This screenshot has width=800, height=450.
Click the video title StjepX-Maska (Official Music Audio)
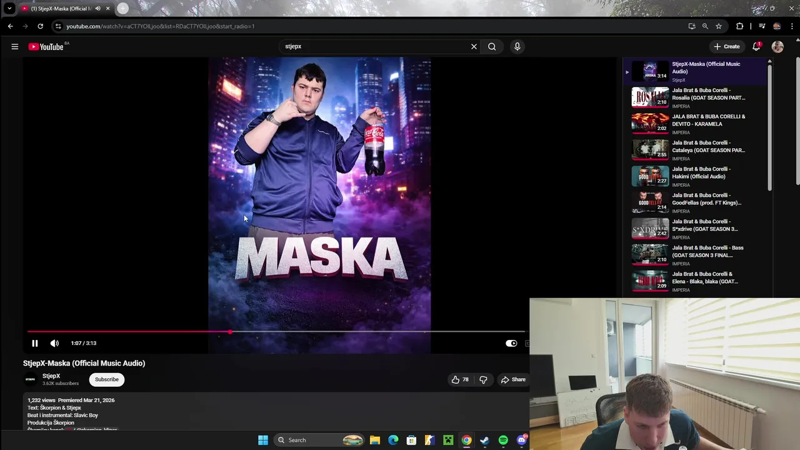(84, 363)
